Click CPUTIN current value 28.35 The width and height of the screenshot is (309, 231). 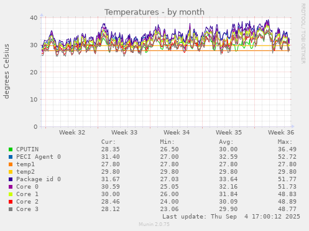pos(111,149)
